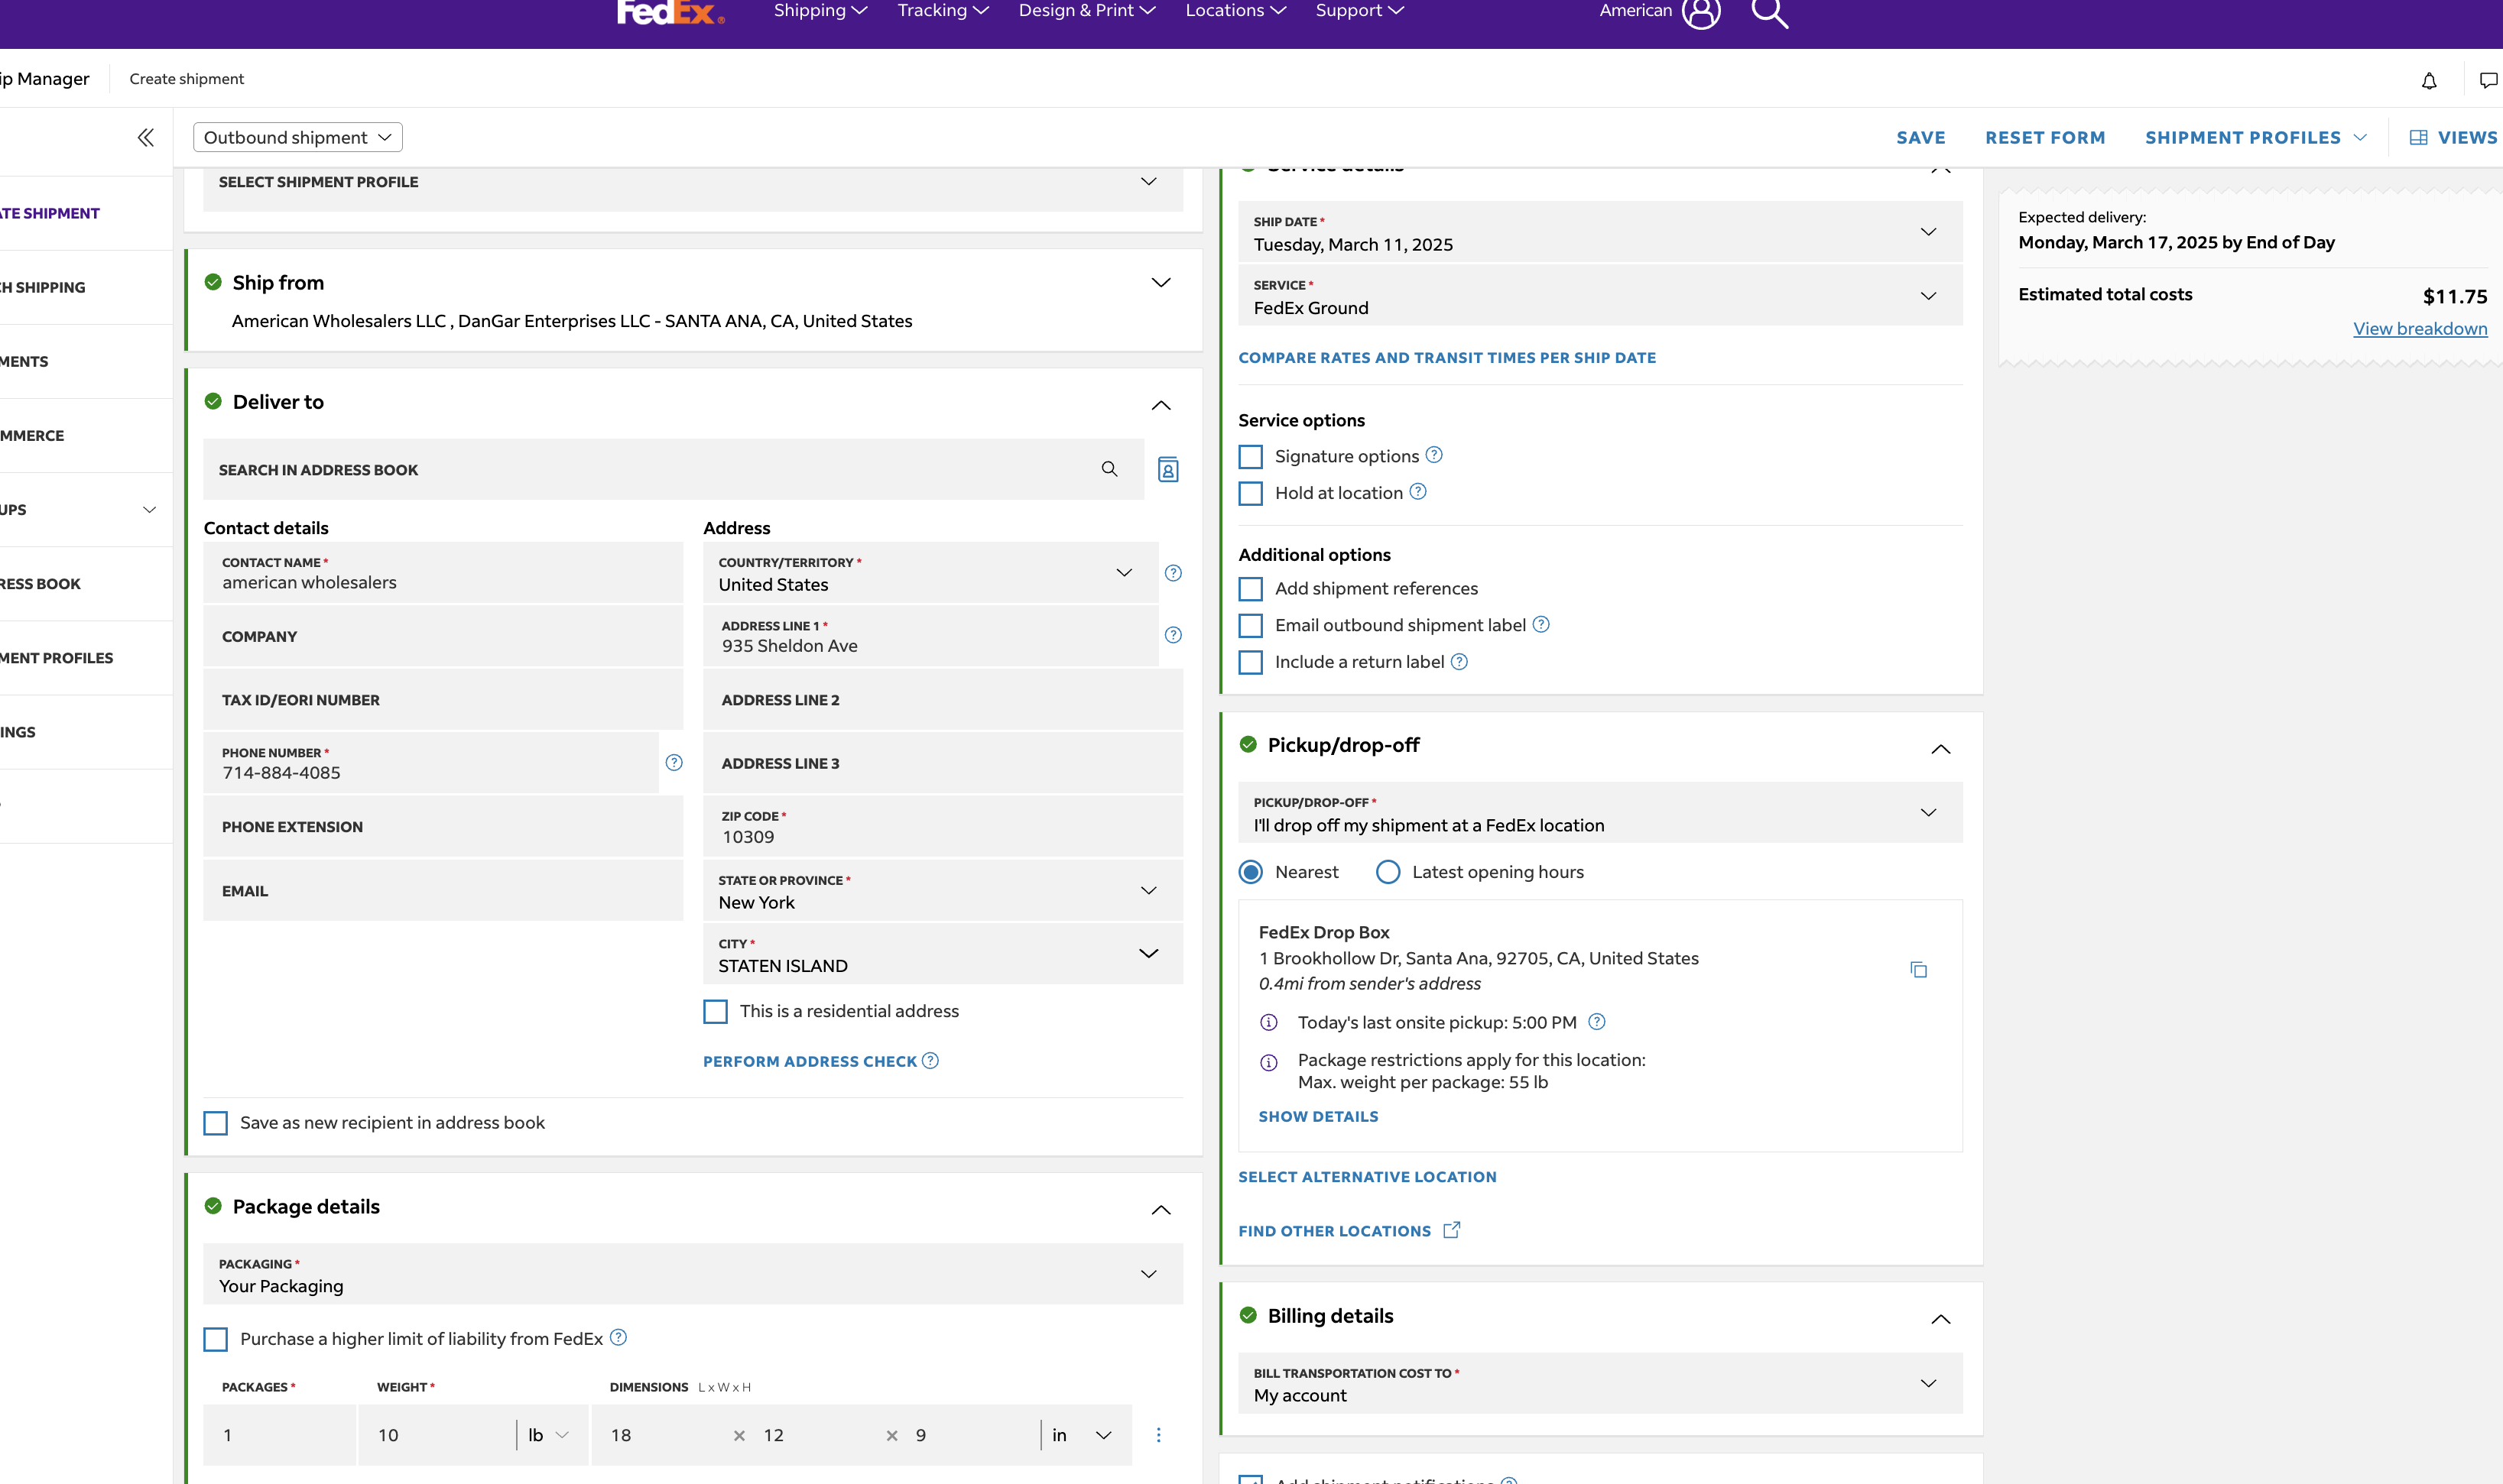Image resolution: width=2503 pixels, height=1484 pixels.
Task: Check This is a residential address
Action: 716,1012
